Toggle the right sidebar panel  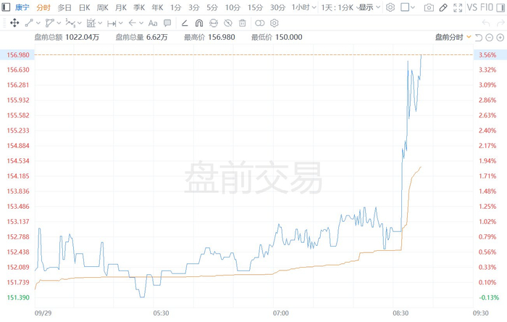pyautogui.click(x=500, y=7)
